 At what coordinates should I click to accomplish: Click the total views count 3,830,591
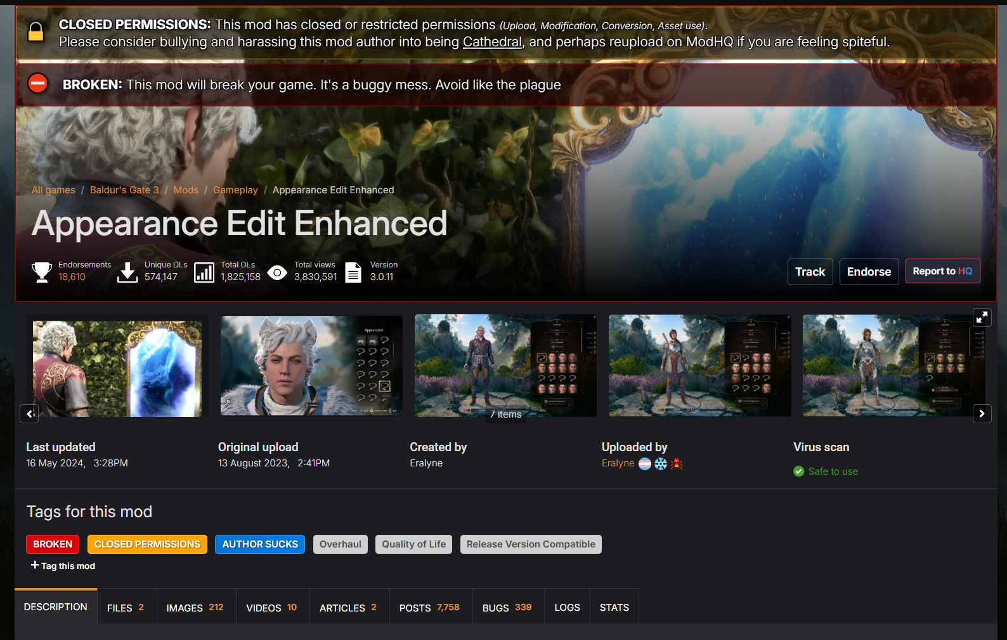(316, 277)
